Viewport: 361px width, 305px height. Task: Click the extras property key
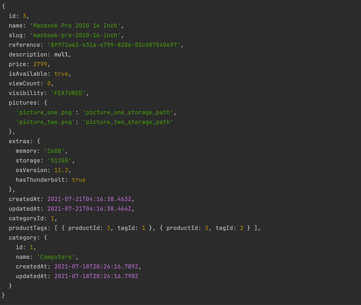(x=19, y=141)
